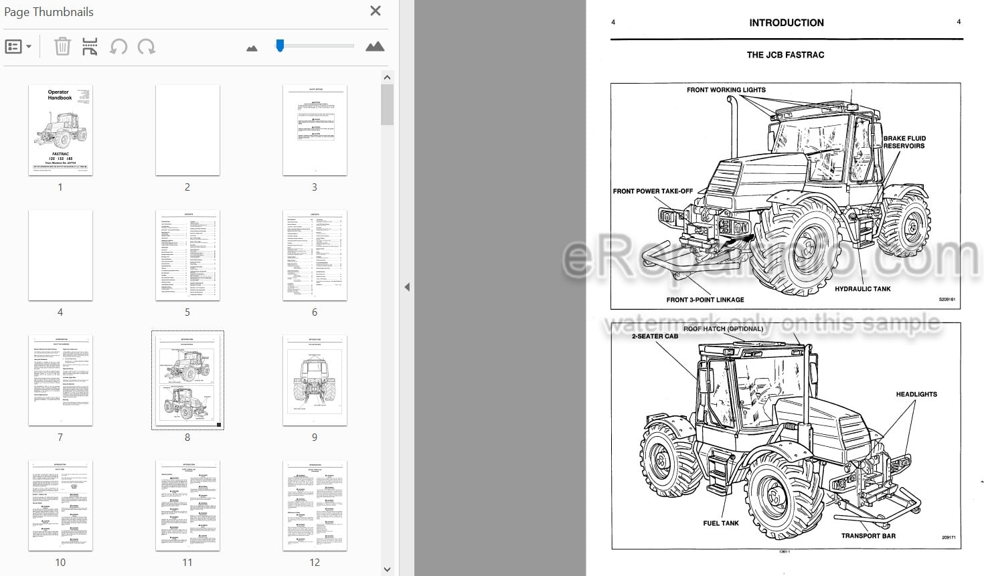Click FRONT 3-POINT LINKAGE label
This screenshot has height=576, width=984.
[x=705, y=300]
